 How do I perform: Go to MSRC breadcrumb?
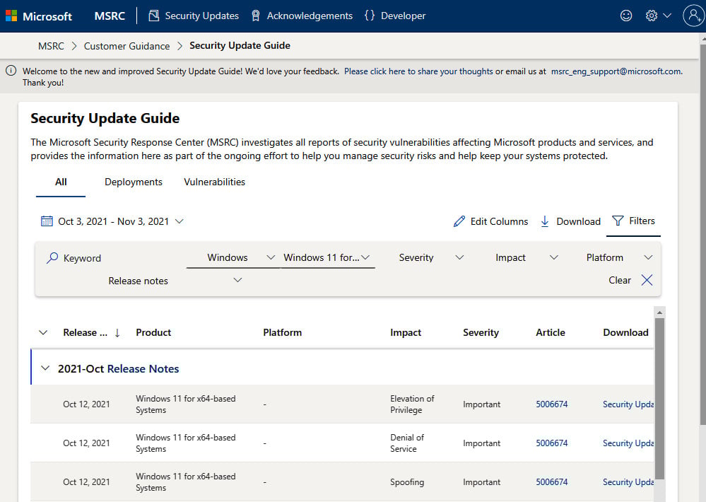coord(51,46)
